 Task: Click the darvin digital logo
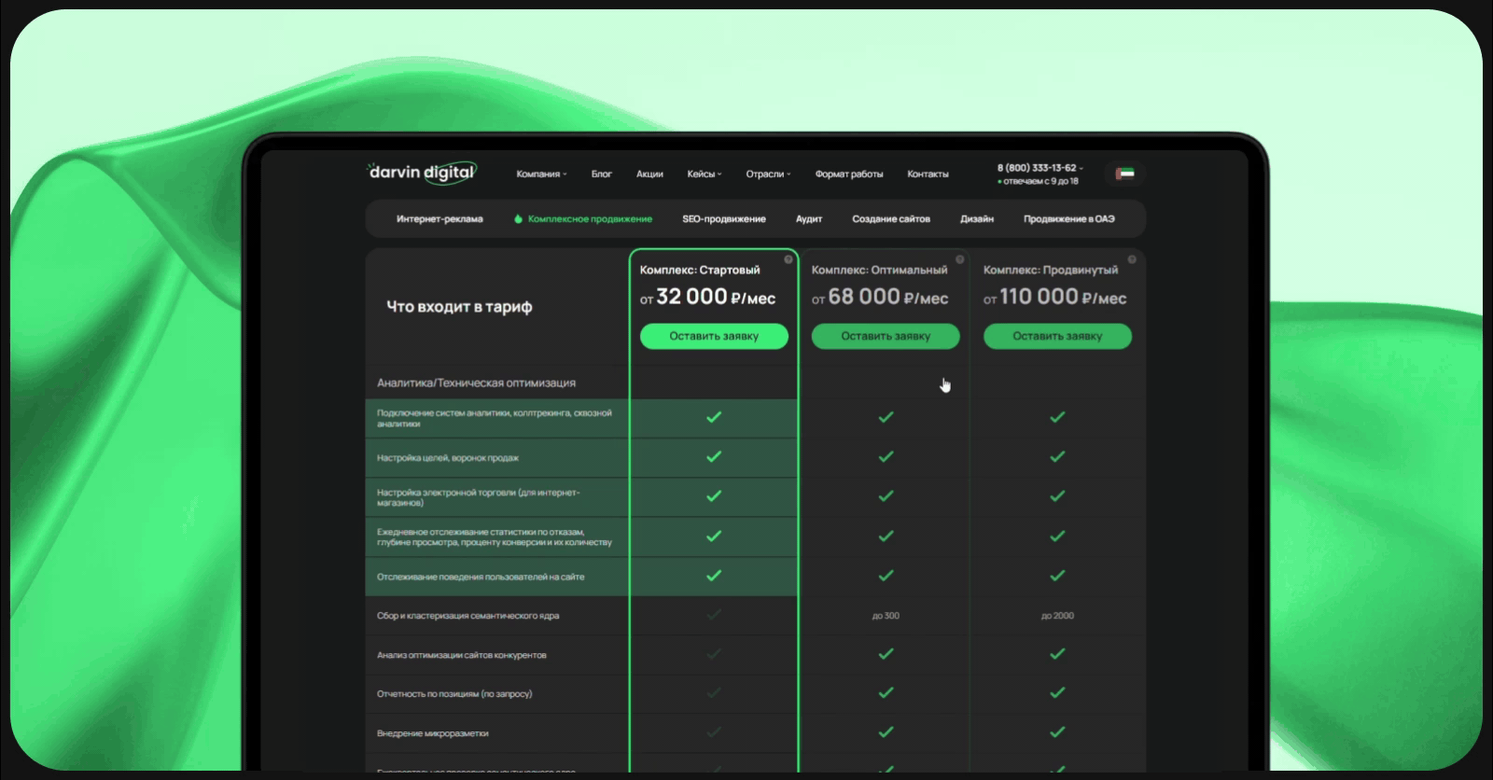pyautogui.click(x=422, y=173)
